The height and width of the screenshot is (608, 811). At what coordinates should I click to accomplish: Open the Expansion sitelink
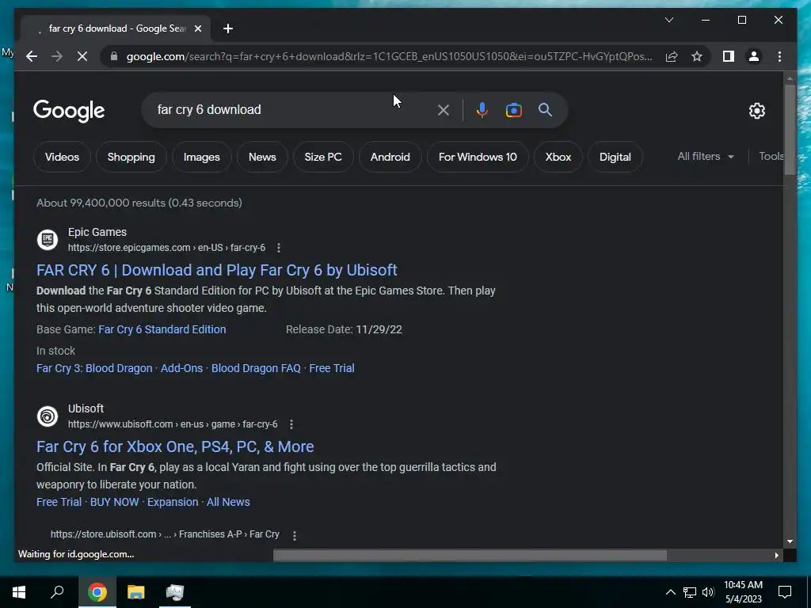point(173,502)
